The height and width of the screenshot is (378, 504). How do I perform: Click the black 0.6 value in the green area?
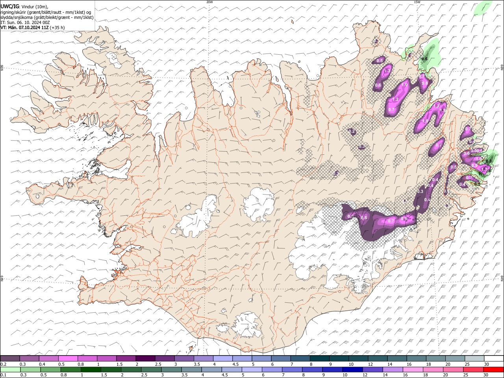click(424, 59)
